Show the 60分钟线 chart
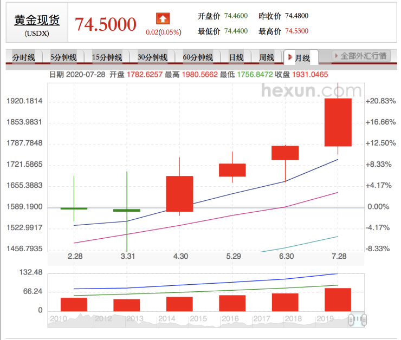This screenshot has height=340, width=401. coord(197,57)
